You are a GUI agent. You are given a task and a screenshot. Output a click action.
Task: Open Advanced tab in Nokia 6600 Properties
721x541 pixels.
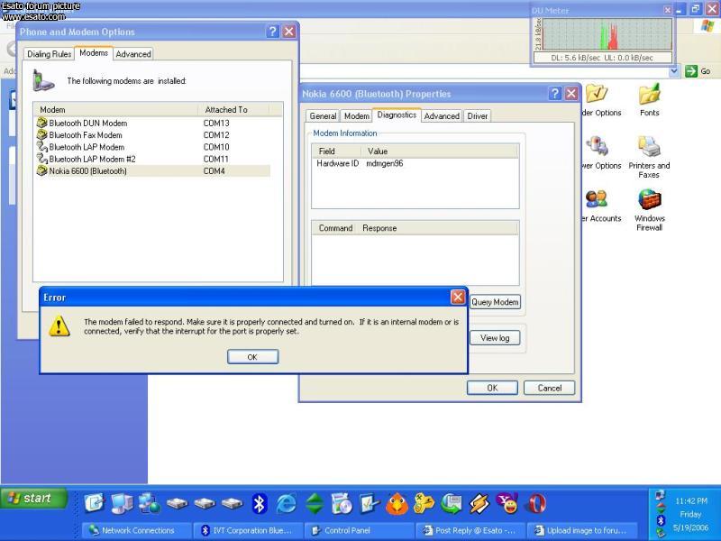point(442,116)
